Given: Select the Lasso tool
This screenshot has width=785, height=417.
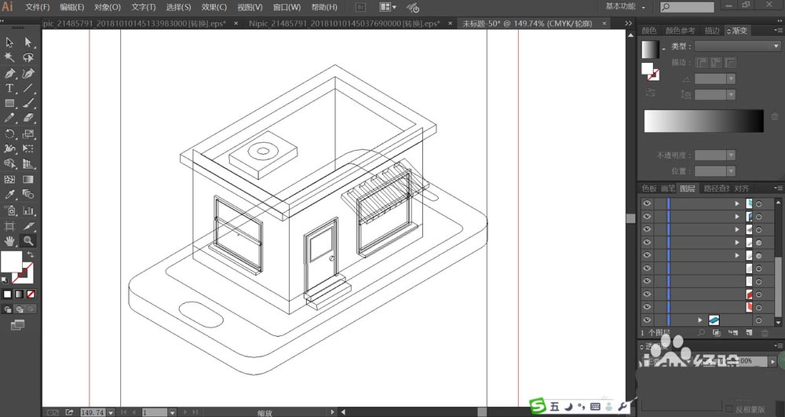Looking at the screenshot, I should tap(28, 57).
